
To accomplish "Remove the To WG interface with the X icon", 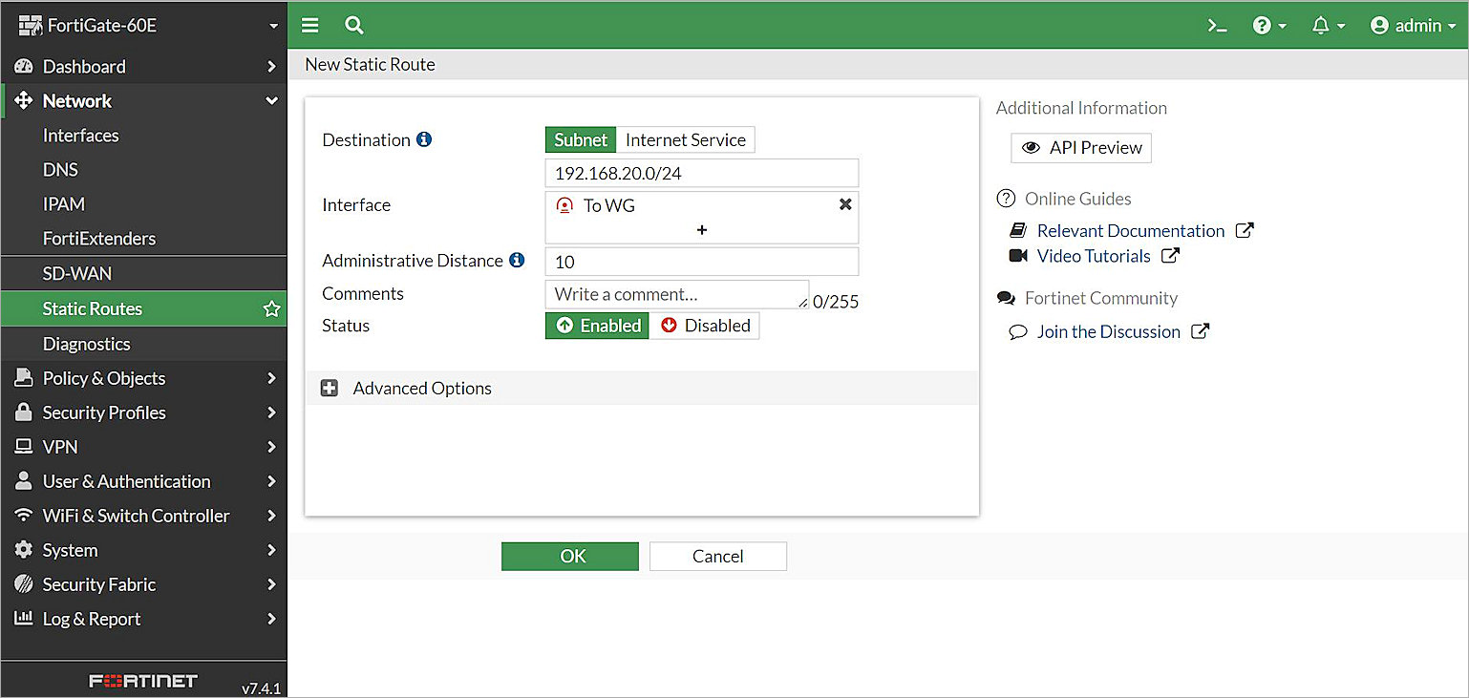I will pos(844,203).
